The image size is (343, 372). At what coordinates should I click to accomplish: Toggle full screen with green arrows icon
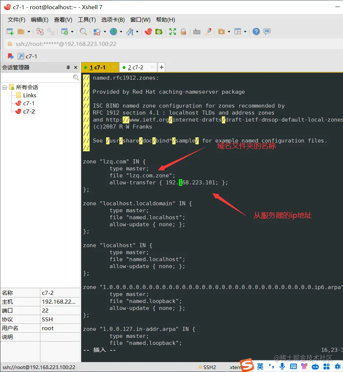coord(173,32)
